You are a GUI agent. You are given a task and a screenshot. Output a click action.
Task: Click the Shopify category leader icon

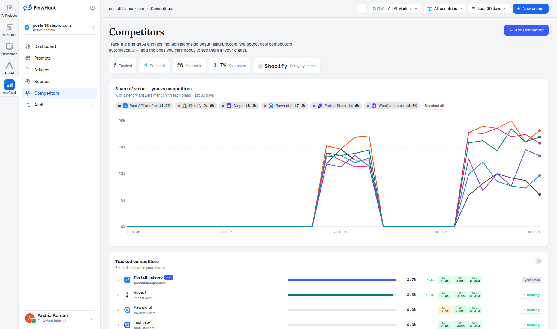pos(260,66)
